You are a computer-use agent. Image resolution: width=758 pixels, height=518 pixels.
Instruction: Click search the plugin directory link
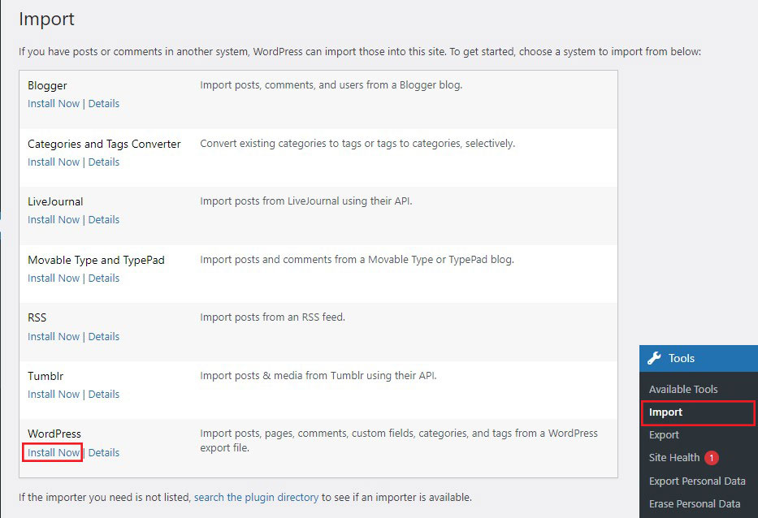coord(256,498)
